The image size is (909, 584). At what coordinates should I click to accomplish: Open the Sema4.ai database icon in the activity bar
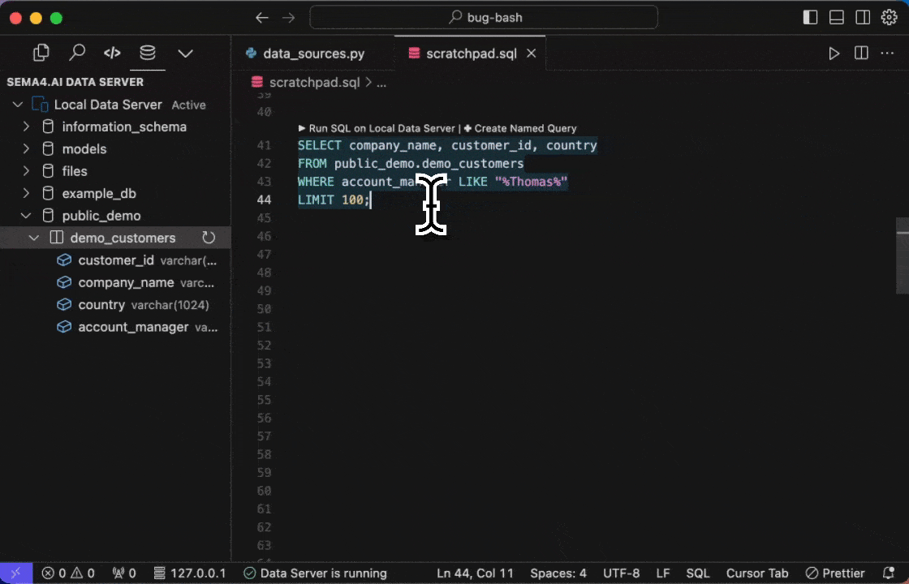point(147,53)
